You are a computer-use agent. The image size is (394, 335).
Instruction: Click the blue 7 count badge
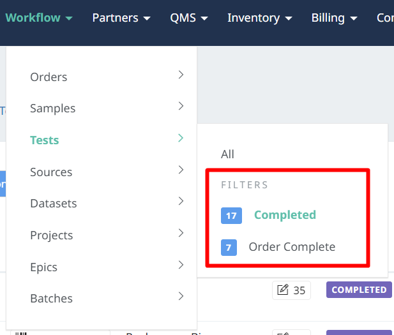[x=229, y=247]
